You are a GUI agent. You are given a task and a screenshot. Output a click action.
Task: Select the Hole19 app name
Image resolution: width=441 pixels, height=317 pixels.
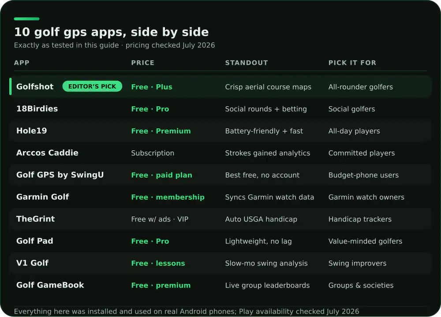(x=32, y=131)
